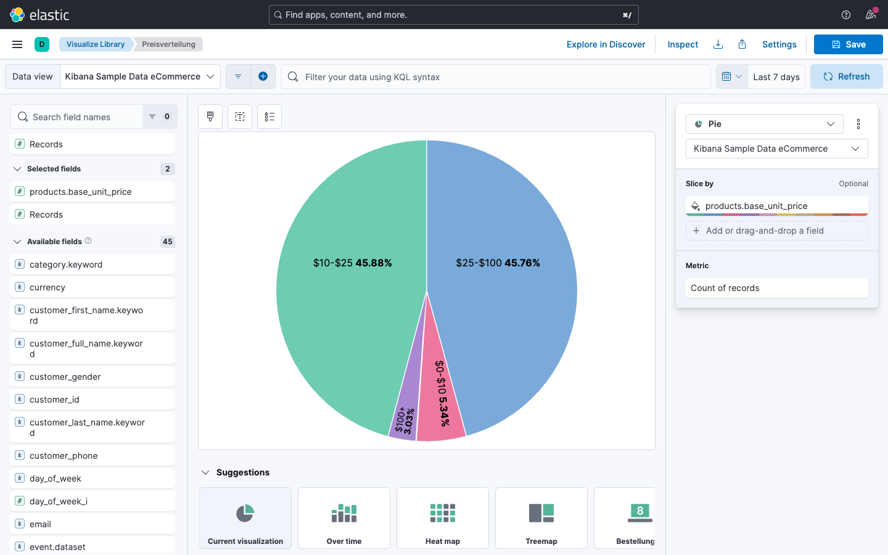Click the download as CSV icon
This screenshot has width=888, height=555.
click(718, 44)
